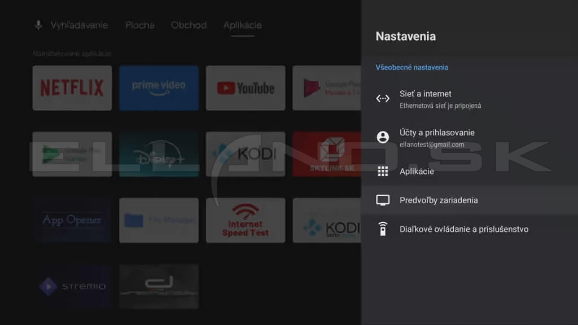Select the Skylink SK app tile
The image size is (578, 325).
point(326,154)
